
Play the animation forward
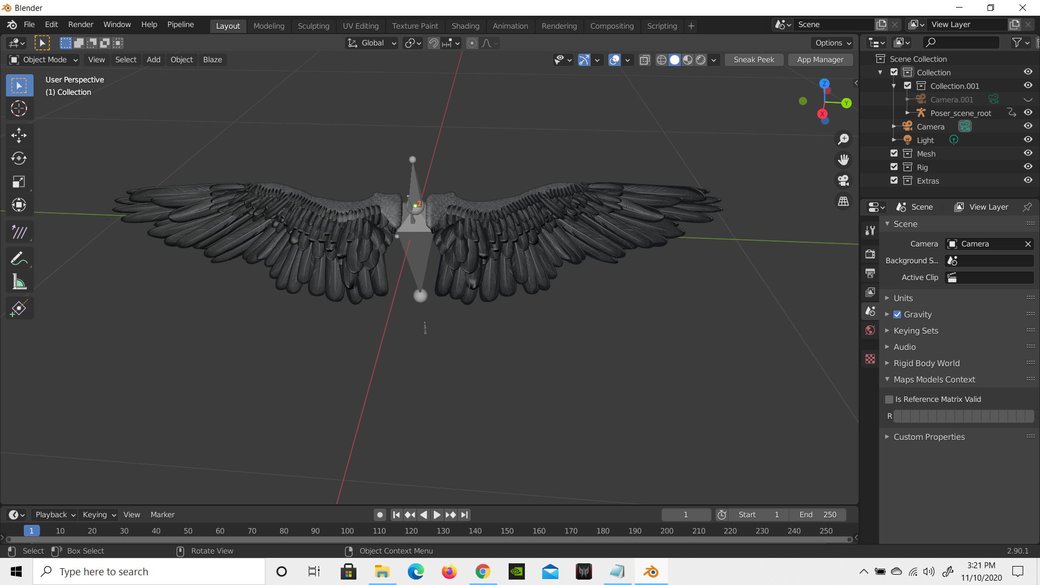click(437, 515)
